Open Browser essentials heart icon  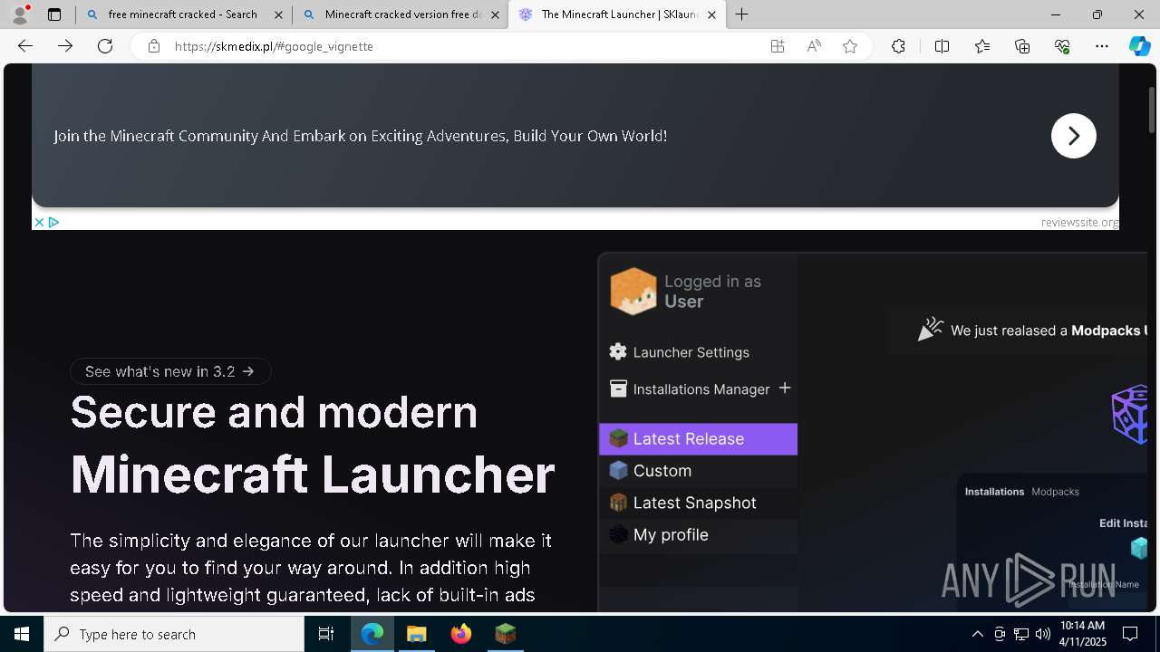point(1062,46)
